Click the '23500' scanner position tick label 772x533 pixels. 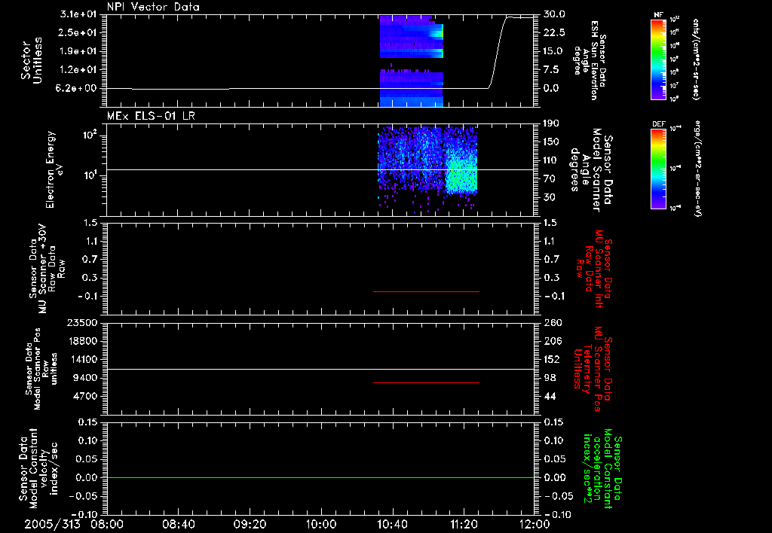click(81, 322)
